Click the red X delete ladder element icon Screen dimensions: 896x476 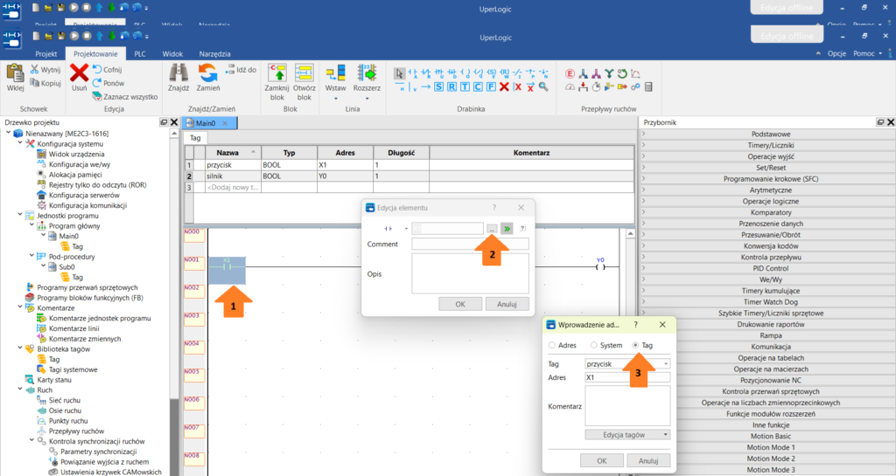[504, 86]
